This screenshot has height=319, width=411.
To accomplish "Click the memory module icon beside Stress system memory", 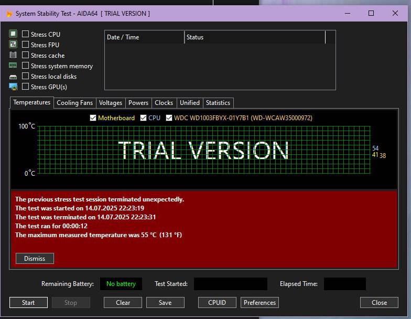I will pyautogui.click(x=13, y=66).
